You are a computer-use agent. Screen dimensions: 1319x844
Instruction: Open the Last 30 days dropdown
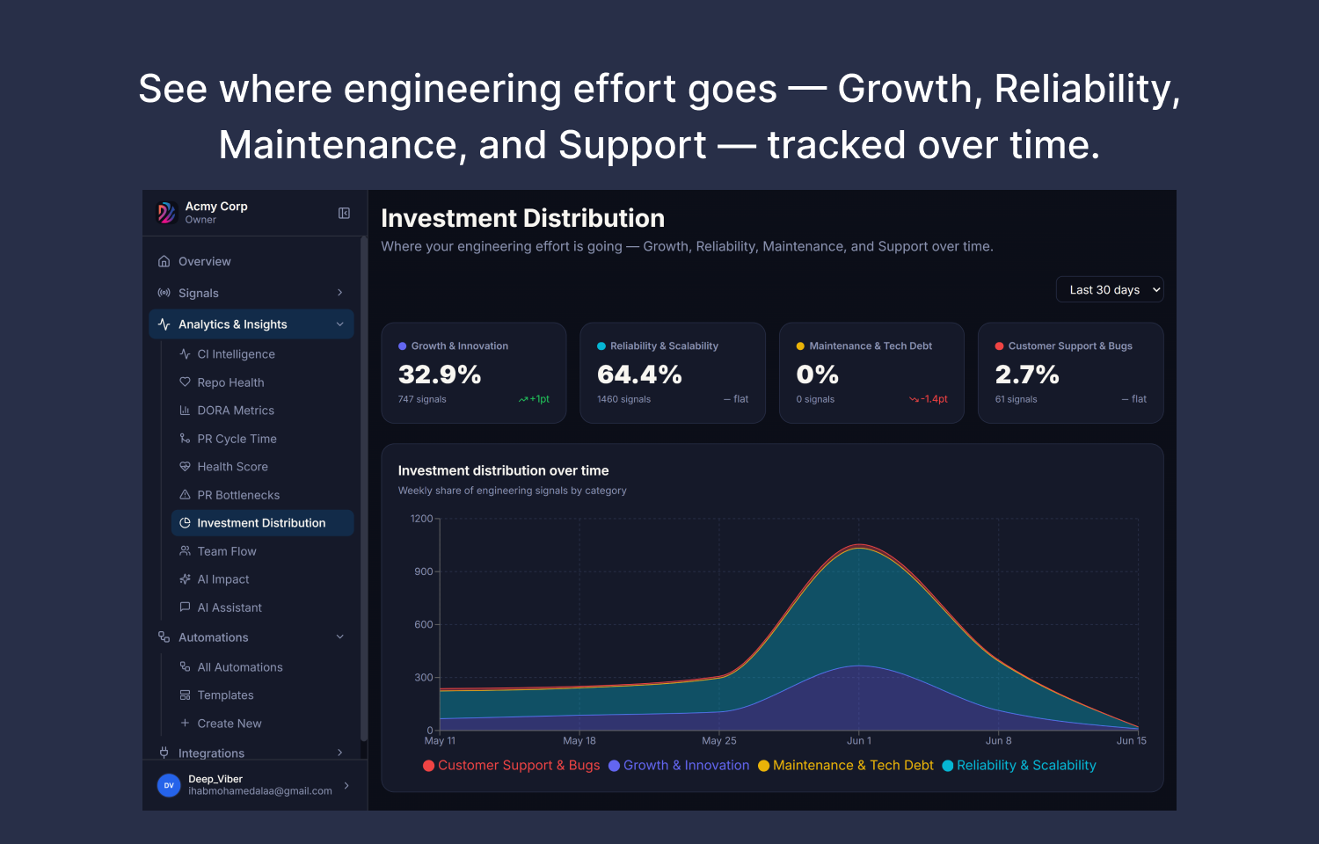pos(1110,290)
